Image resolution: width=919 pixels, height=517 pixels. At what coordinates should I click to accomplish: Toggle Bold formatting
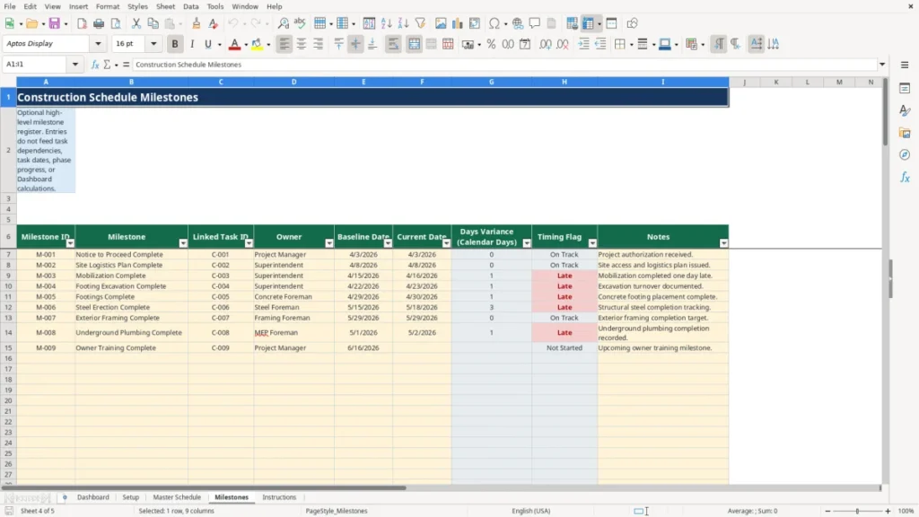pos(175,44)
